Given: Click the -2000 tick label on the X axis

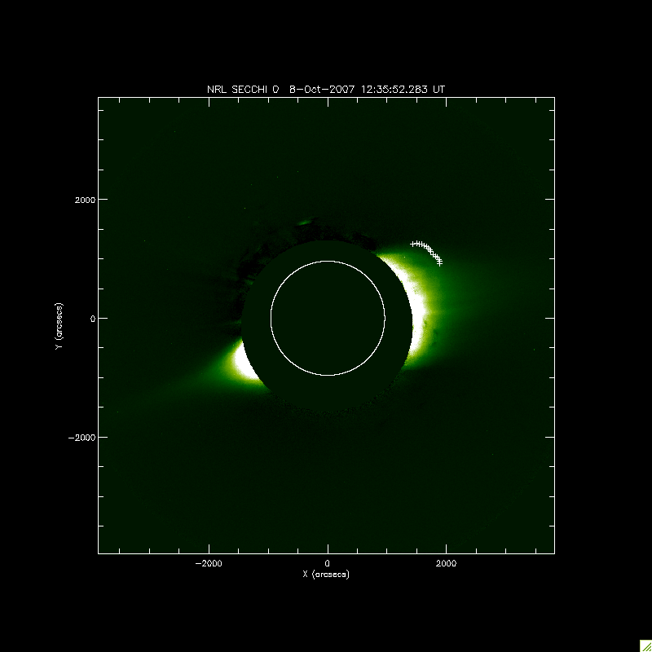Looking at the screenshot, I should [209, 563].
